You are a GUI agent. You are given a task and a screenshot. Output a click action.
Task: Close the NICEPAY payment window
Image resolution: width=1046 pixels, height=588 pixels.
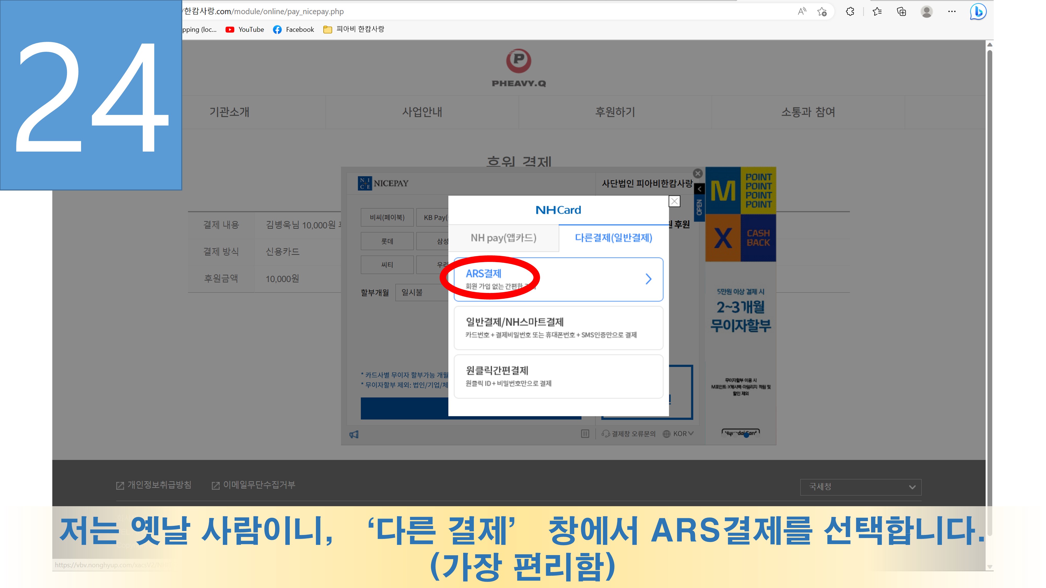[x=698, y=174]
